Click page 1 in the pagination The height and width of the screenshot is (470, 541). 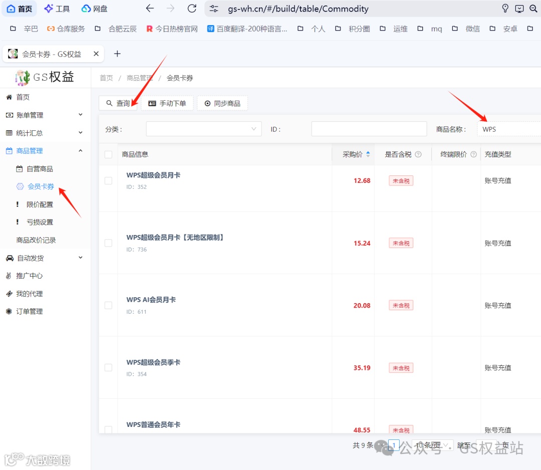[394, 445]
